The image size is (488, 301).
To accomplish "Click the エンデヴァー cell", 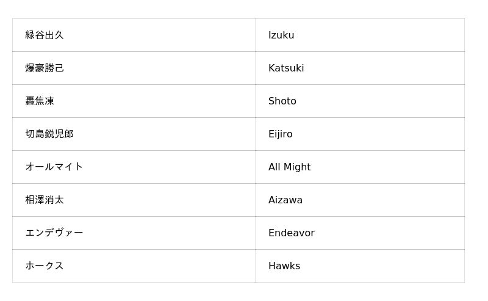I will pyautogui.click(x=54, y=233).
